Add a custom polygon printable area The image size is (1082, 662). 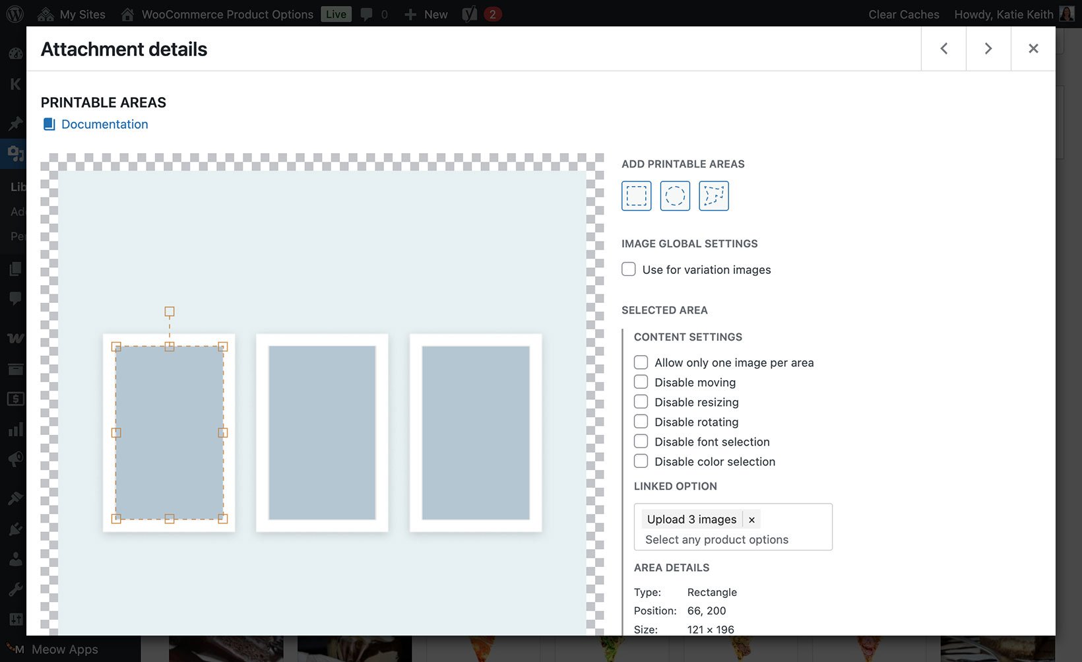(713, 195)
